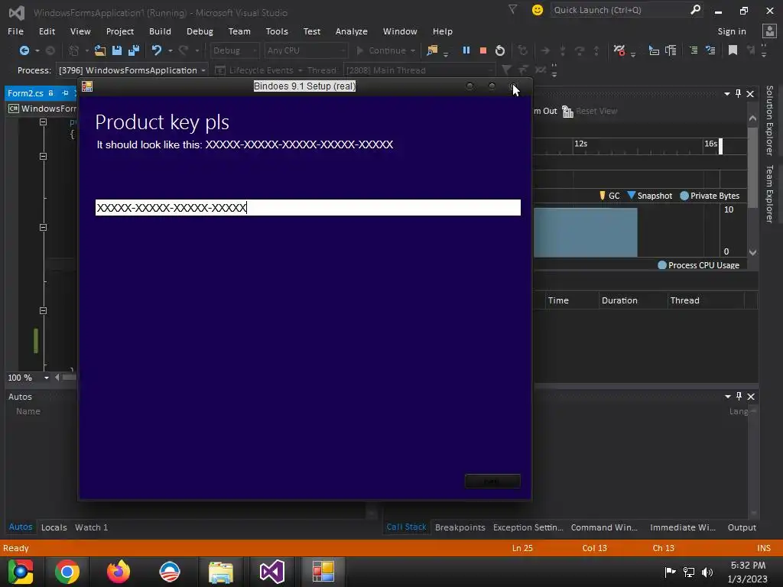
Task: Open the Any CPU platform dropdown
Action: coord(306,50)
